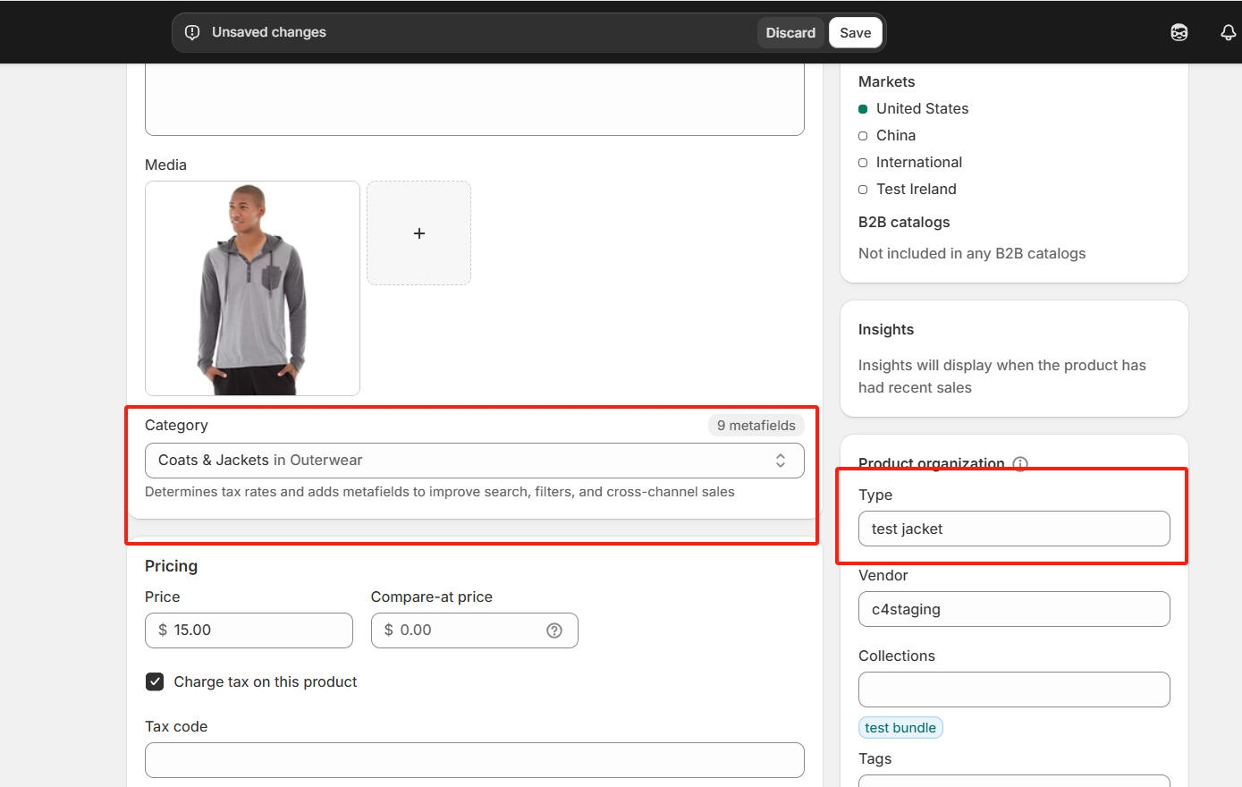Click the United States market status dot

(863, 109)
